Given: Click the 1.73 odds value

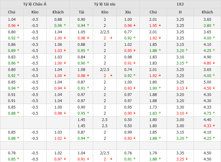Looking at the screenshot, I should pos(153,107).
